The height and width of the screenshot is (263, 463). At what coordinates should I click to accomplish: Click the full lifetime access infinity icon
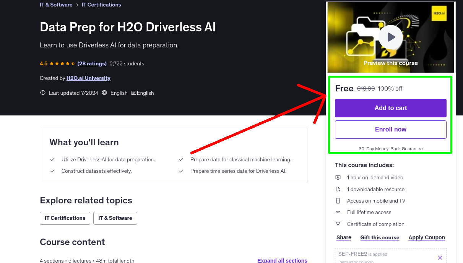point(338,212)
